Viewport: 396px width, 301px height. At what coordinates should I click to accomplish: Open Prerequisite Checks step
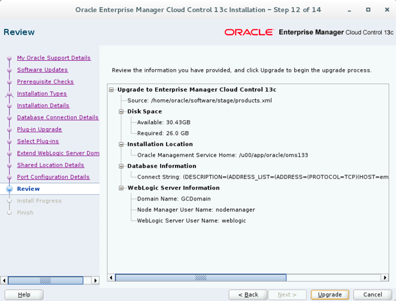tap(45, 81)
